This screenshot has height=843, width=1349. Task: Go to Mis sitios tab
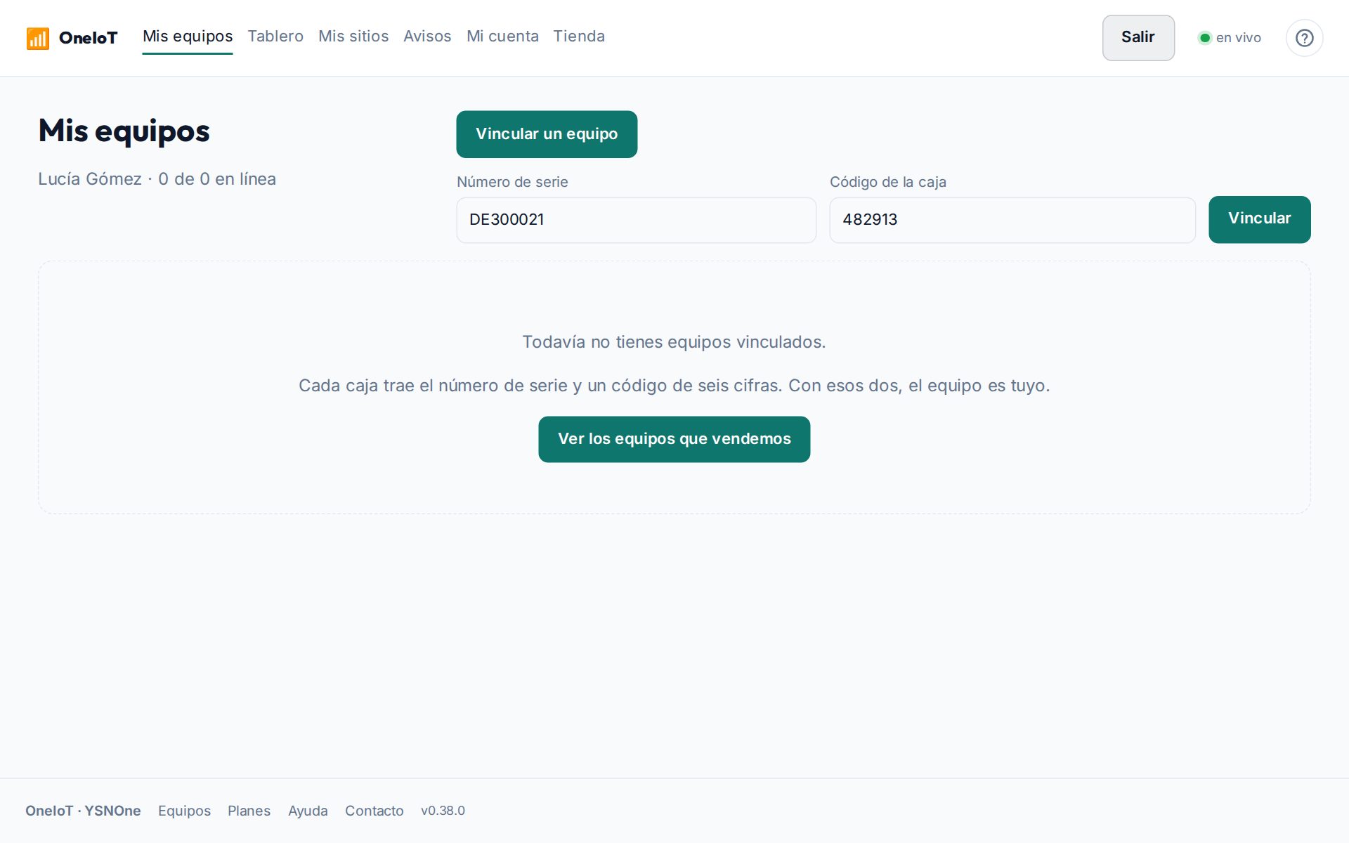tap(353, 37)
